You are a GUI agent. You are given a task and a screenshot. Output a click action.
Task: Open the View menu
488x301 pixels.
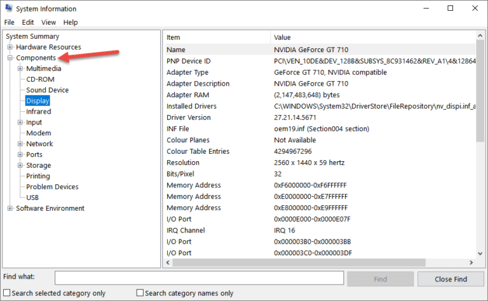coord(48,22)
